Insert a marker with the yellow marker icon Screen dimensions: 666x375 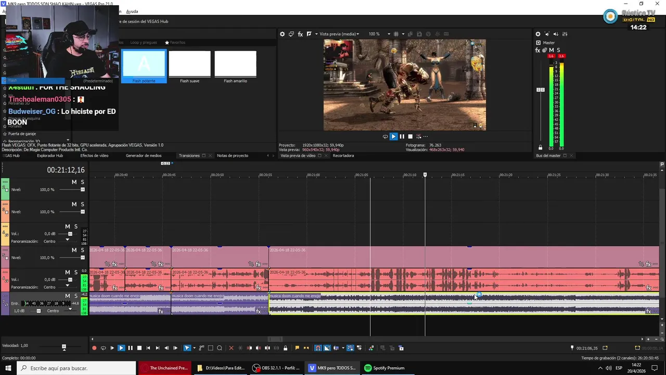(297, 348)
